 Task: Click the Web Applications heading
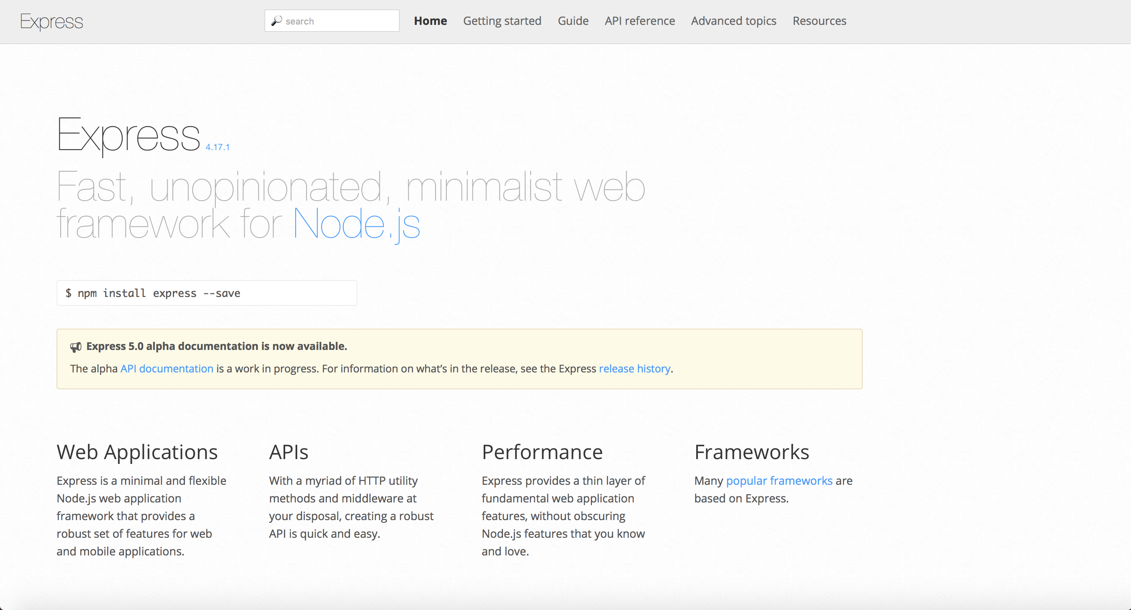point(137,452)
